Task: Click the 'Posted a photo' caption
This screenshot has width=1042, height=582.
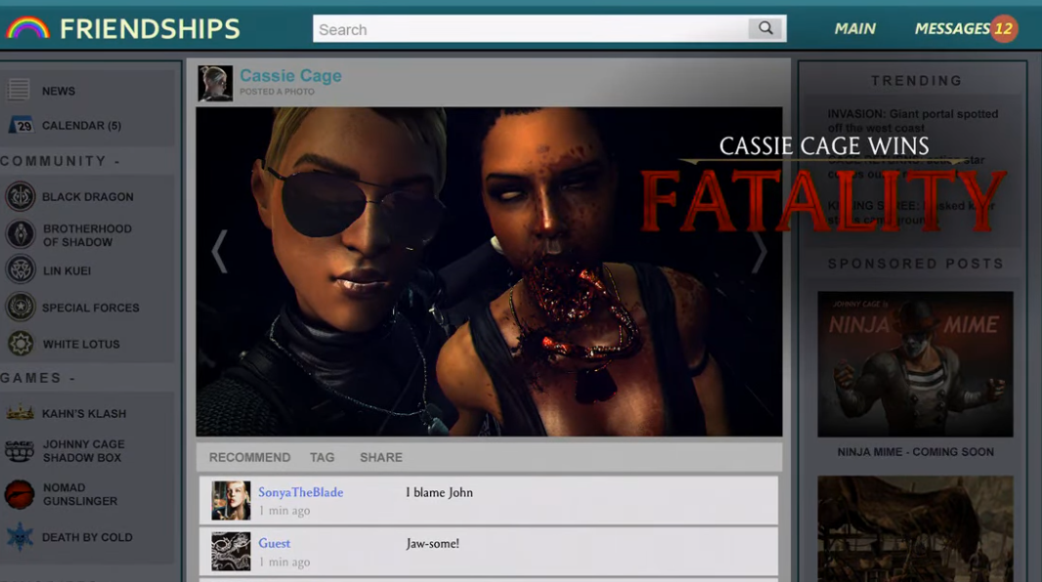Action: [277, 92]
